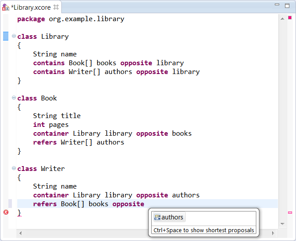
Task: Click 'int pages' attribute
Action: (x=51, y=125)
